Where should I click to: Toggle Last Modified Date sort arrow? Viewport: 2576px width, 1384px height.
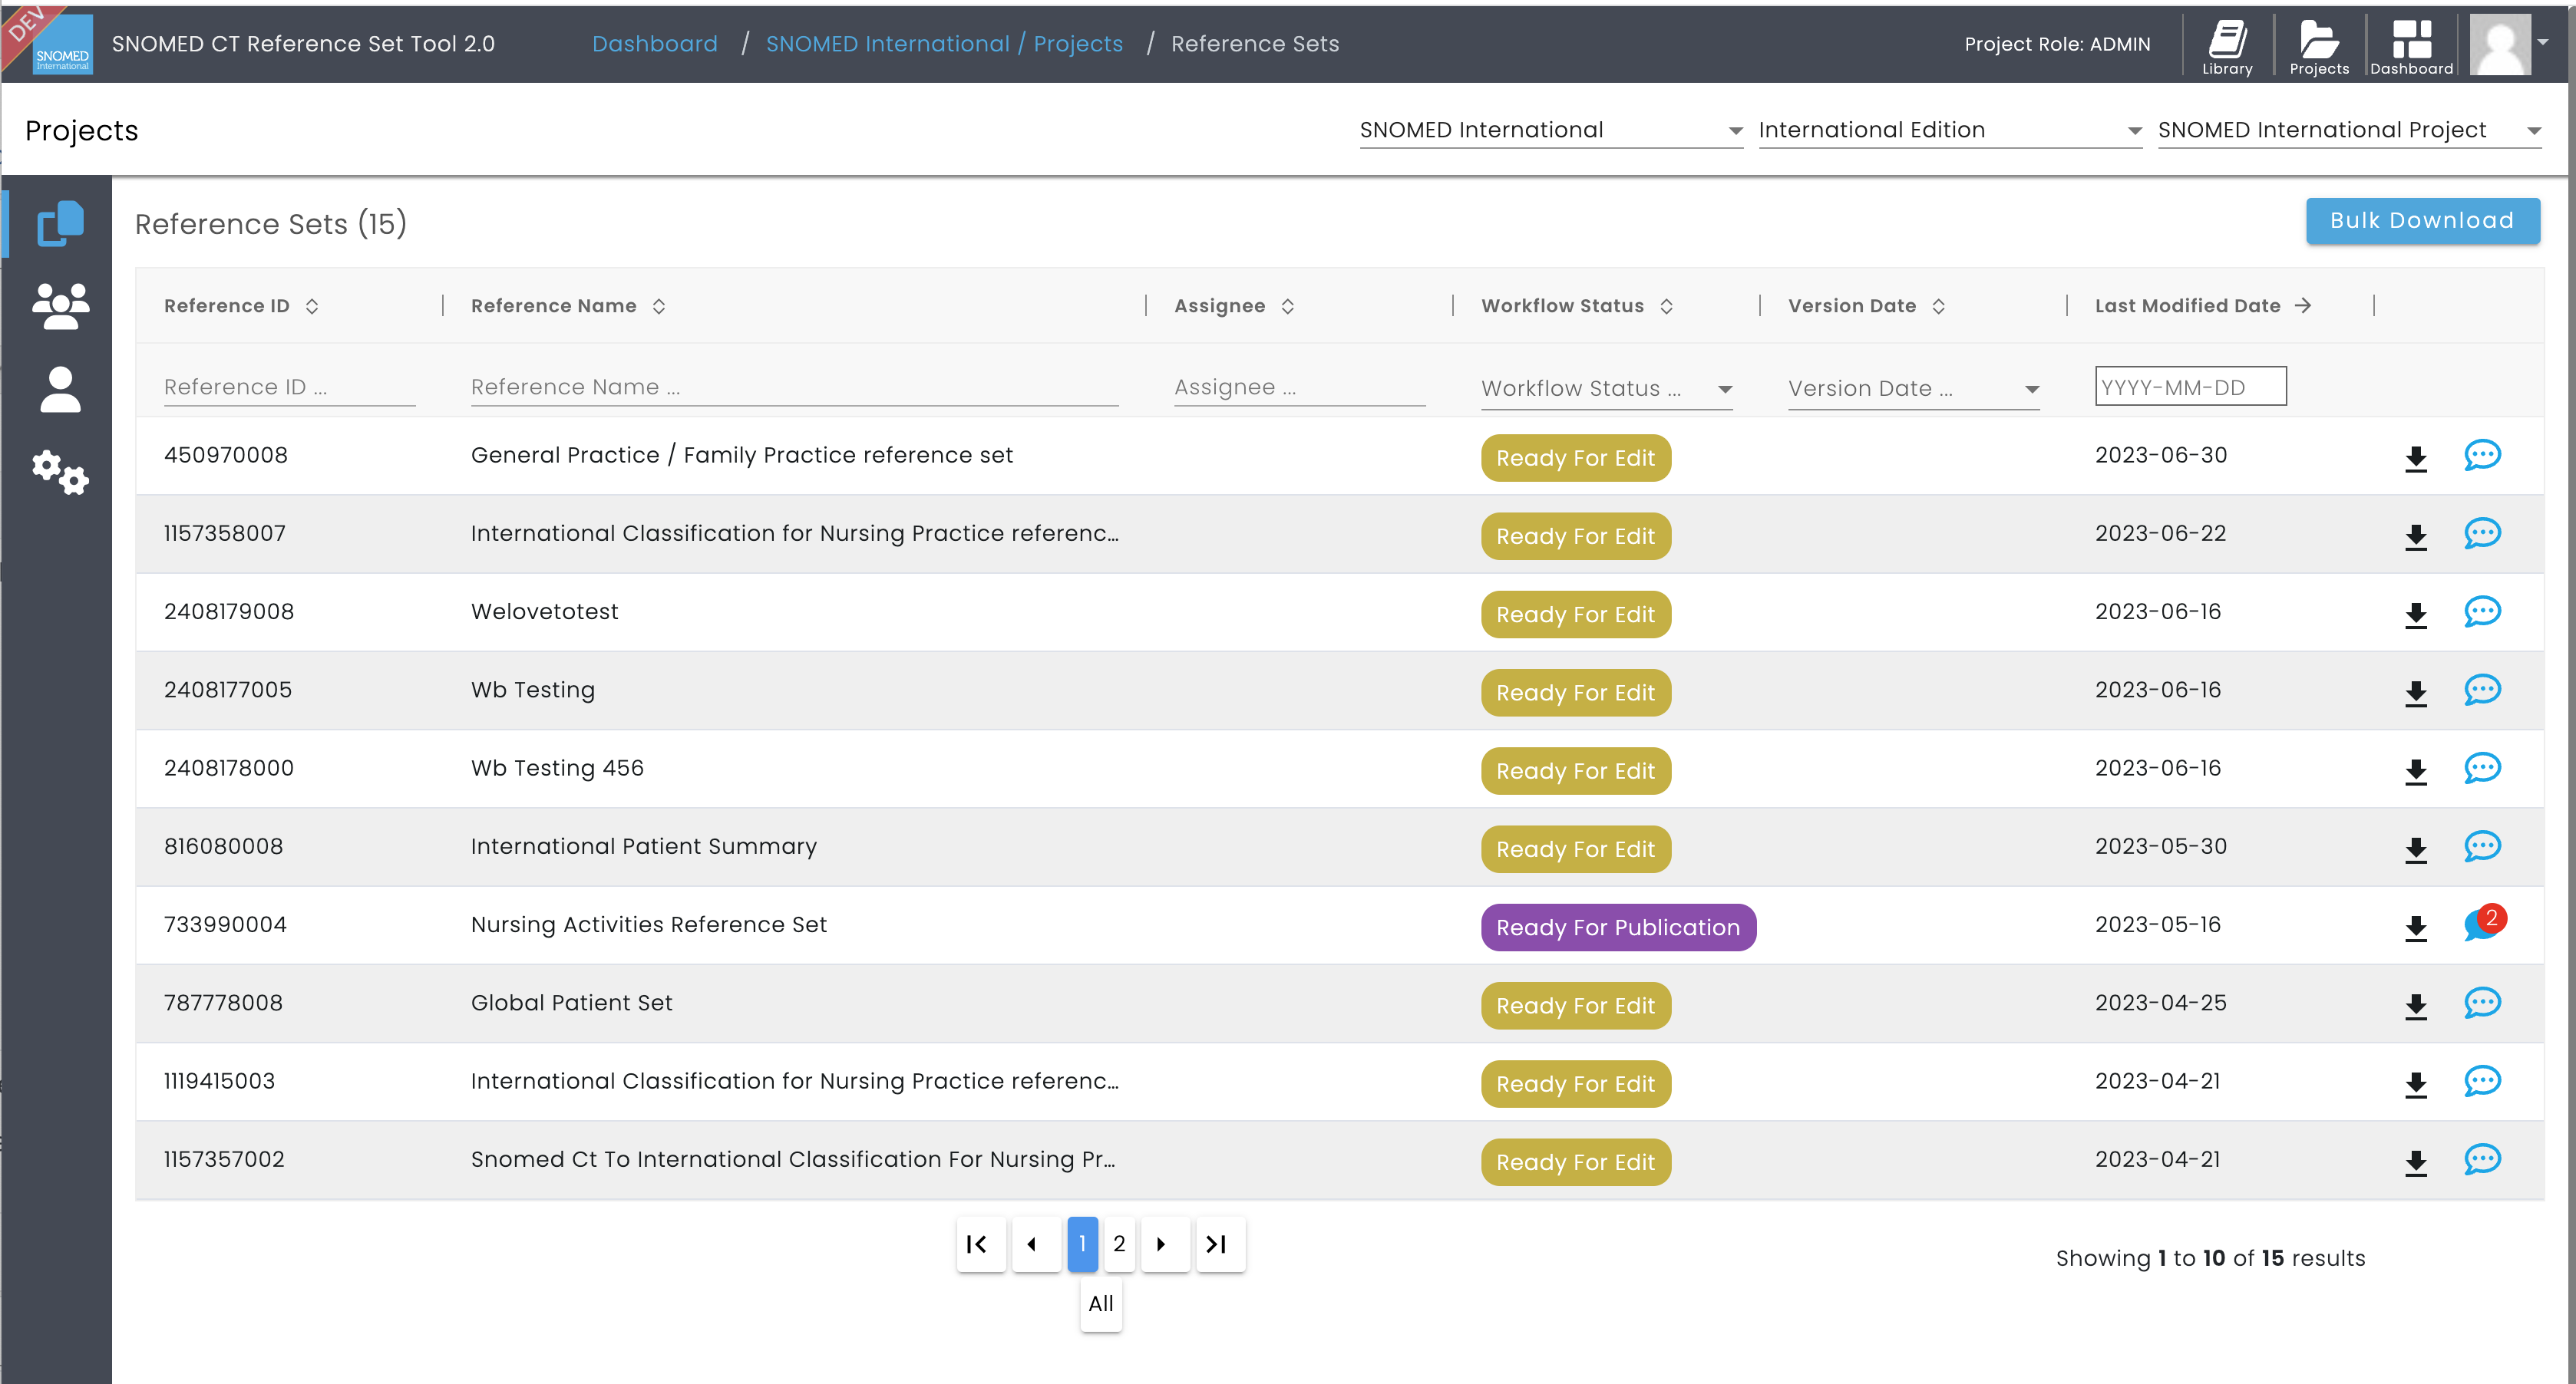pos(2303,306)
